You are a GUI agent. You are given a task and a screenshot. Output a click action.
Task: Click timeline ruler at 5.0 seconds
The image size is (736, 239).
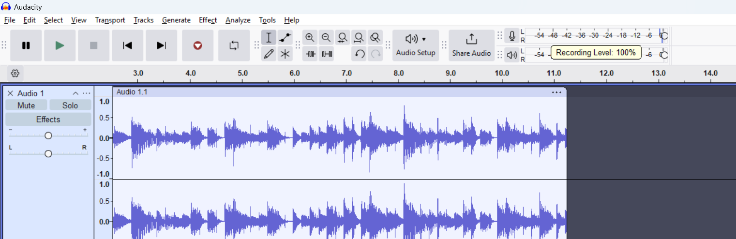pyautogui.click(x=243, y=74)
